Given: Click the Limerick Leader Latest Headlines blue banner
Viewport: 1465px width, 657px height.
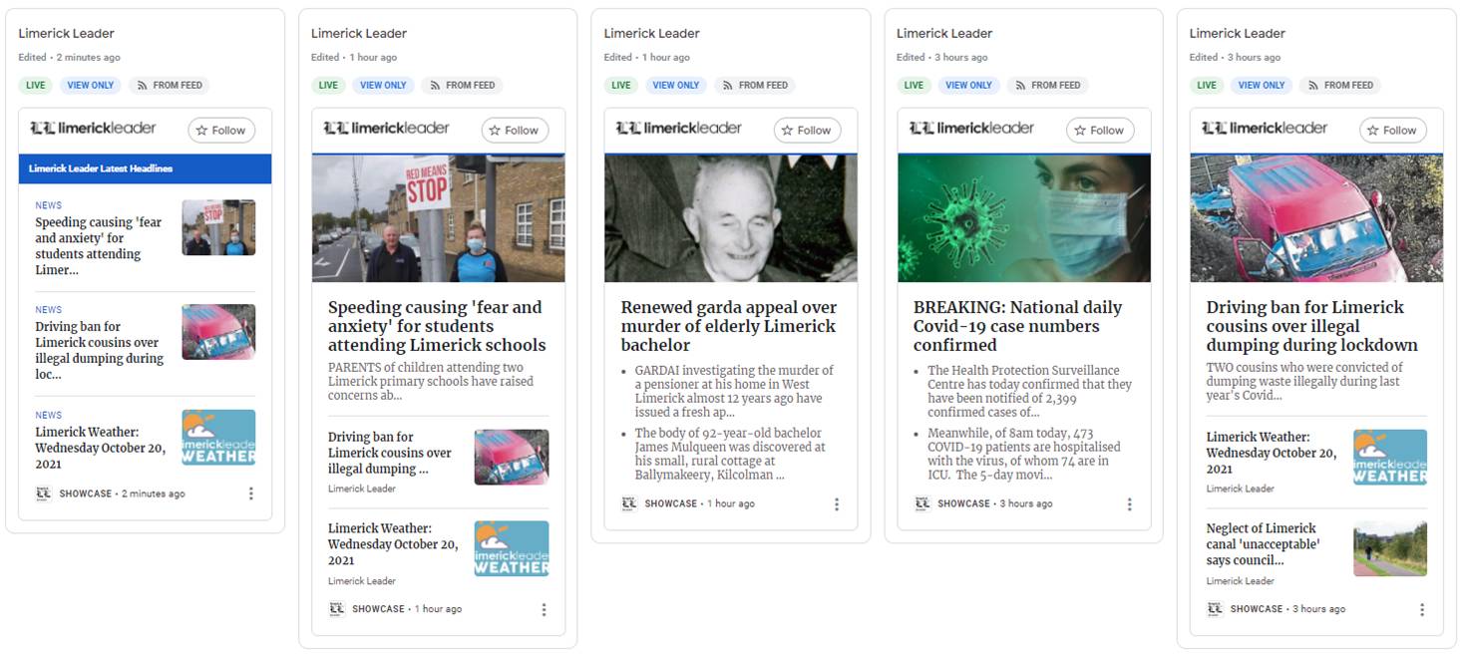Looking at the screenshot, I should tap(146, 168).
